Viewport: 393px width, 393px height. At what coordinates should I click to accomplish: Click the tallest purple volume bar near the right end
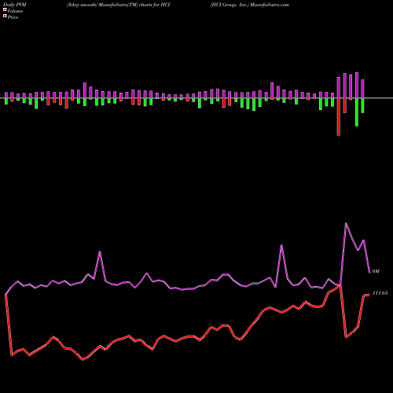coord(357,86)
